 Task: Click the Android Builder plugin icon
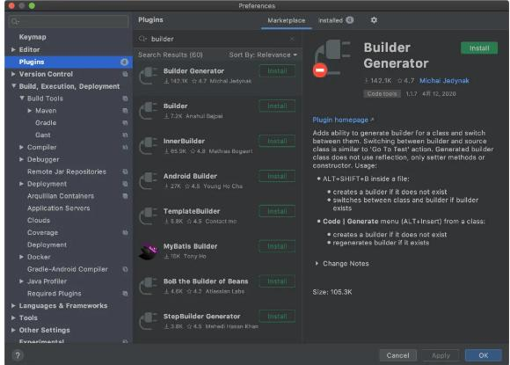click(x=148, y=181)
